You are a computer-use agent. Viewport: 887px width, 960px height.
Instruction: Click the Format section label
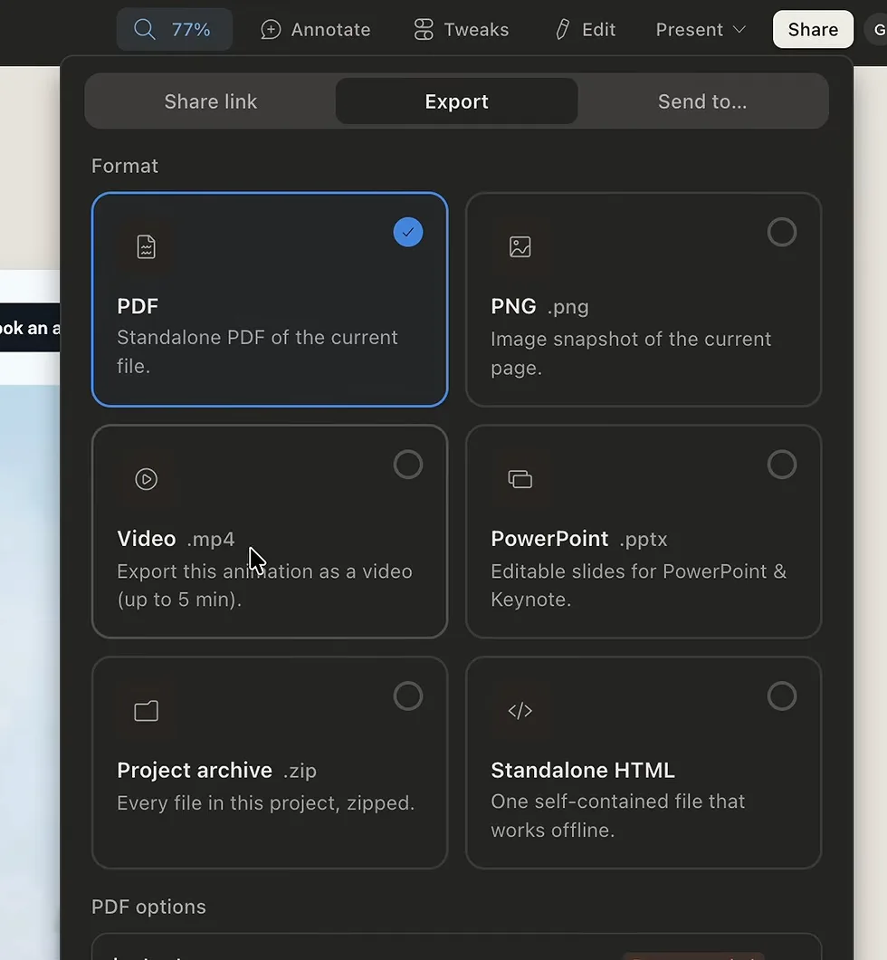[x=125, y=166]
